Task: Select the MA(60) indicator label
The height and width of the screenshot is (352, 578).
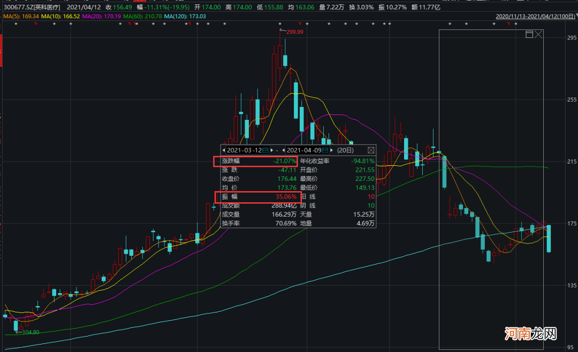Action: (x=143, y=17)
